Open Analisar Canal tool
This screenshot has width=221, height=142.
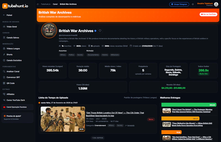[x=13, y=72]
